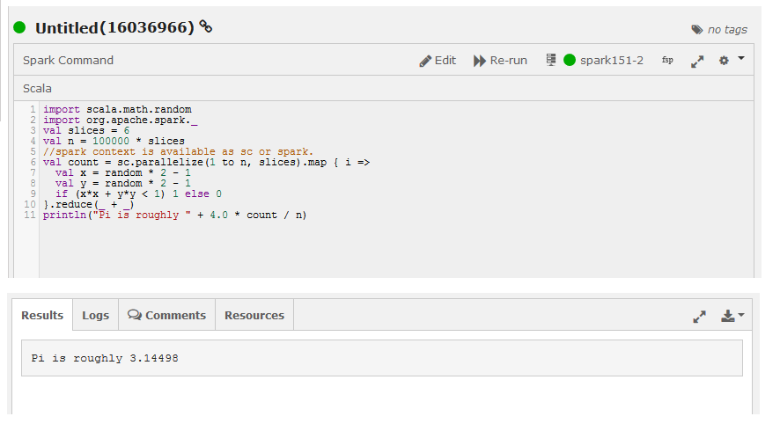Click the output text 'Pi is roughly 3.14498'

(105, 358)
